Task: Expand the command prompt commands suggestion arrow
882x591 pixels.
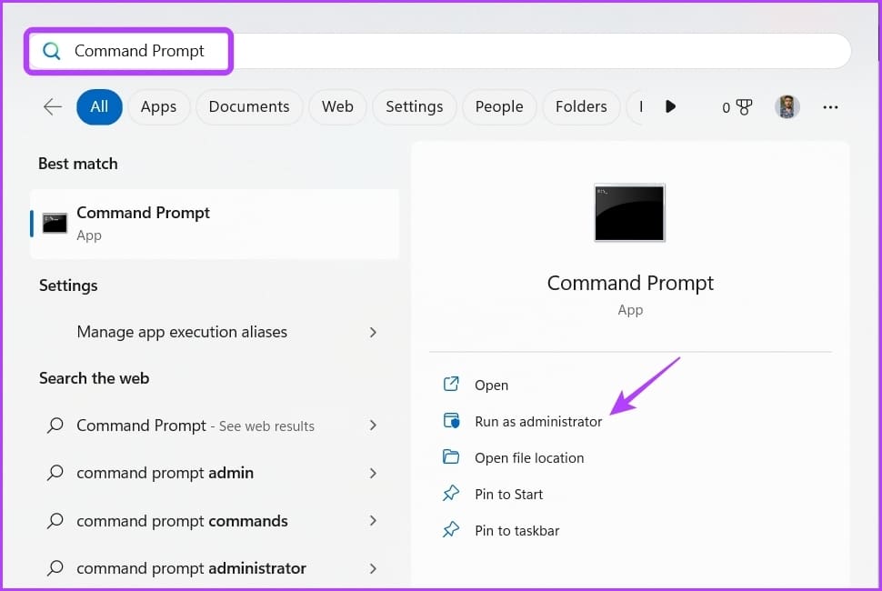Action: pyautogui.click(x=373, y=521)
